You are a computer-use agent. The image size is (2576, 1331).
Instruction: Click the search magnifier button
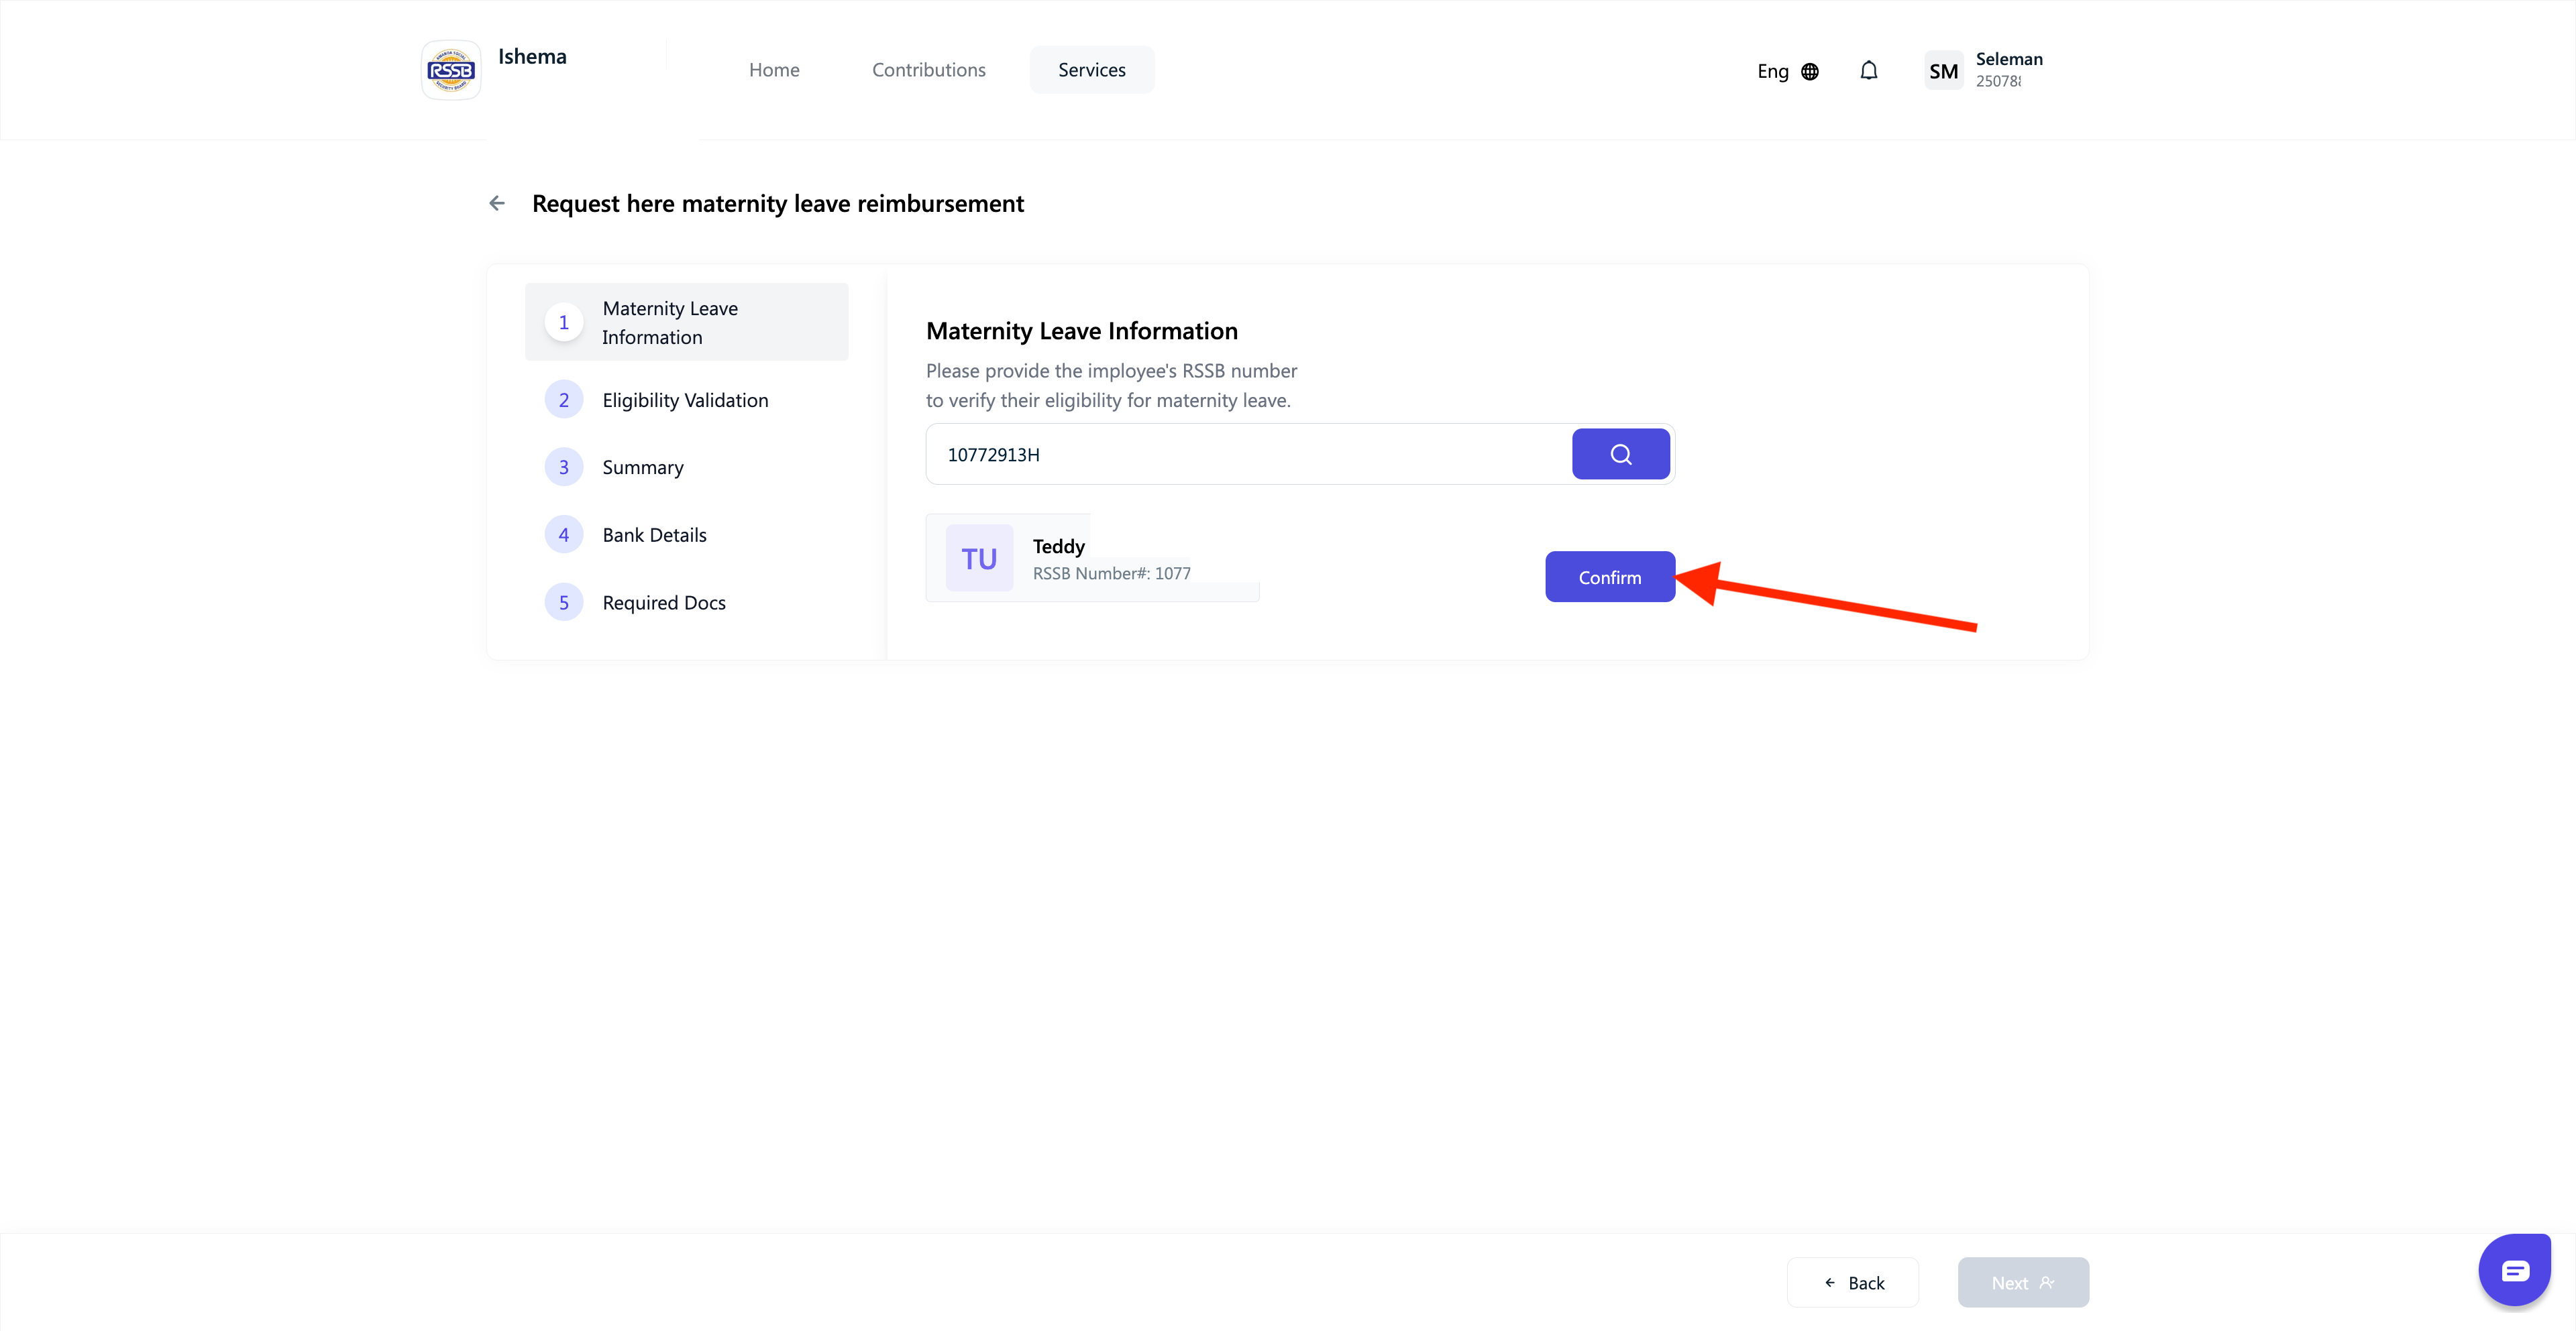1620,455
